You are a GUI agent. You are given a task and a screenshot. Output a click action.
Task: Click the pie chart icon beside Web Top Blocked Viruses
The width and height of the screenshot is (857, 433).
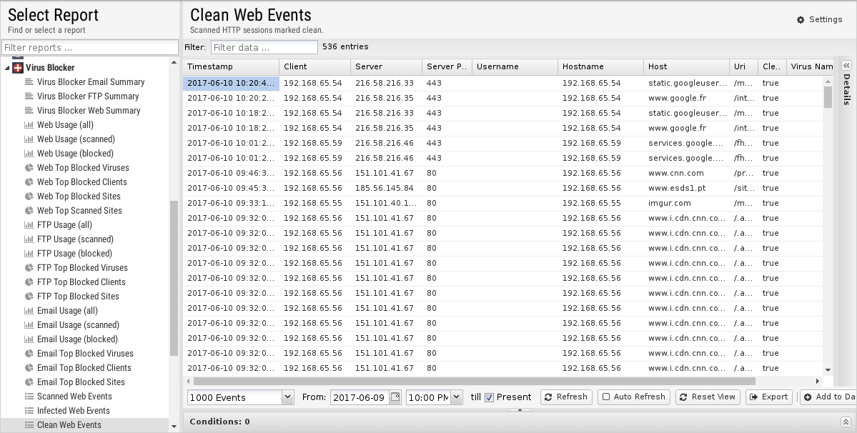point(29,168)
